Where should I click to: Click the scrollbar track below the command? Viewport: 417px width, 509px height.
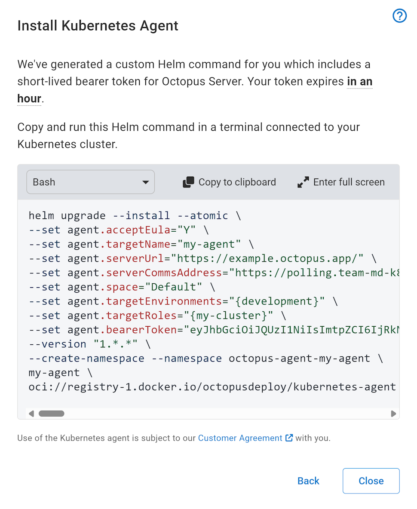point(215,413)
